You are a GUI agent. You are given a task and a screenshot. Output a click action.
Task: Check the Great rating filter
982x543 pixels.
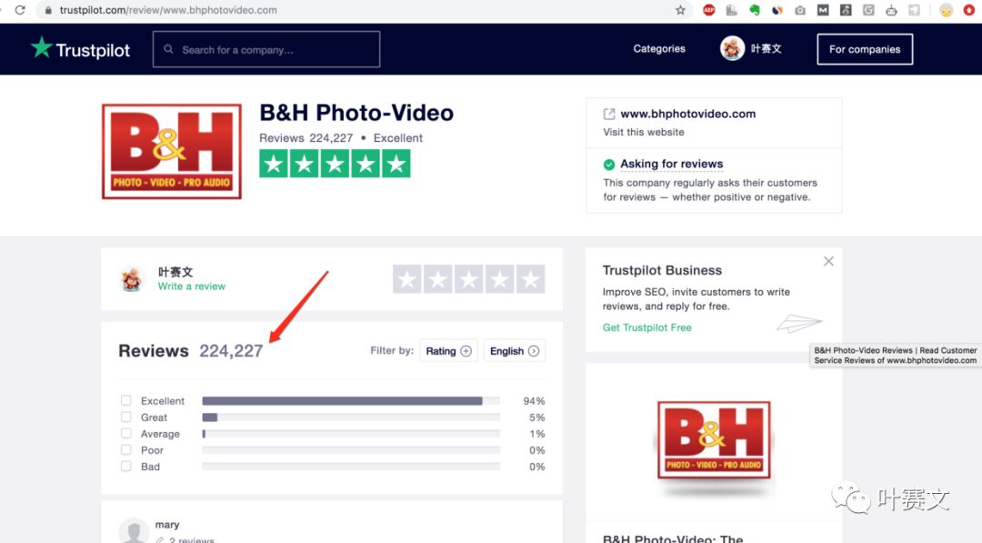coord(125,417)
